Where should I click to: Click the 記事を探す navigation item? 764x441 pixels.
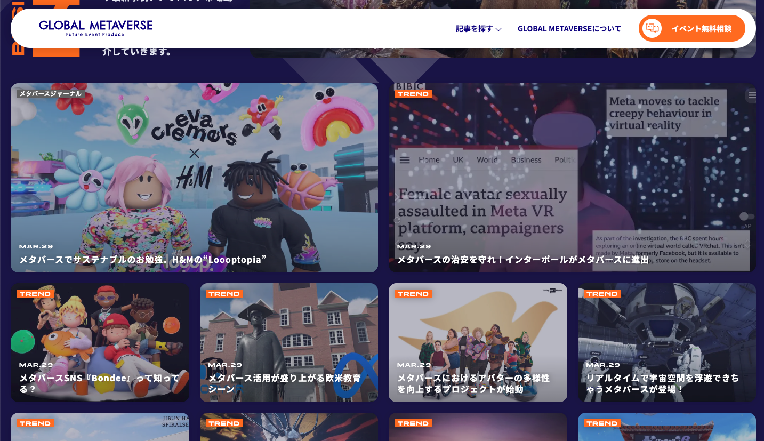[474, 29]
